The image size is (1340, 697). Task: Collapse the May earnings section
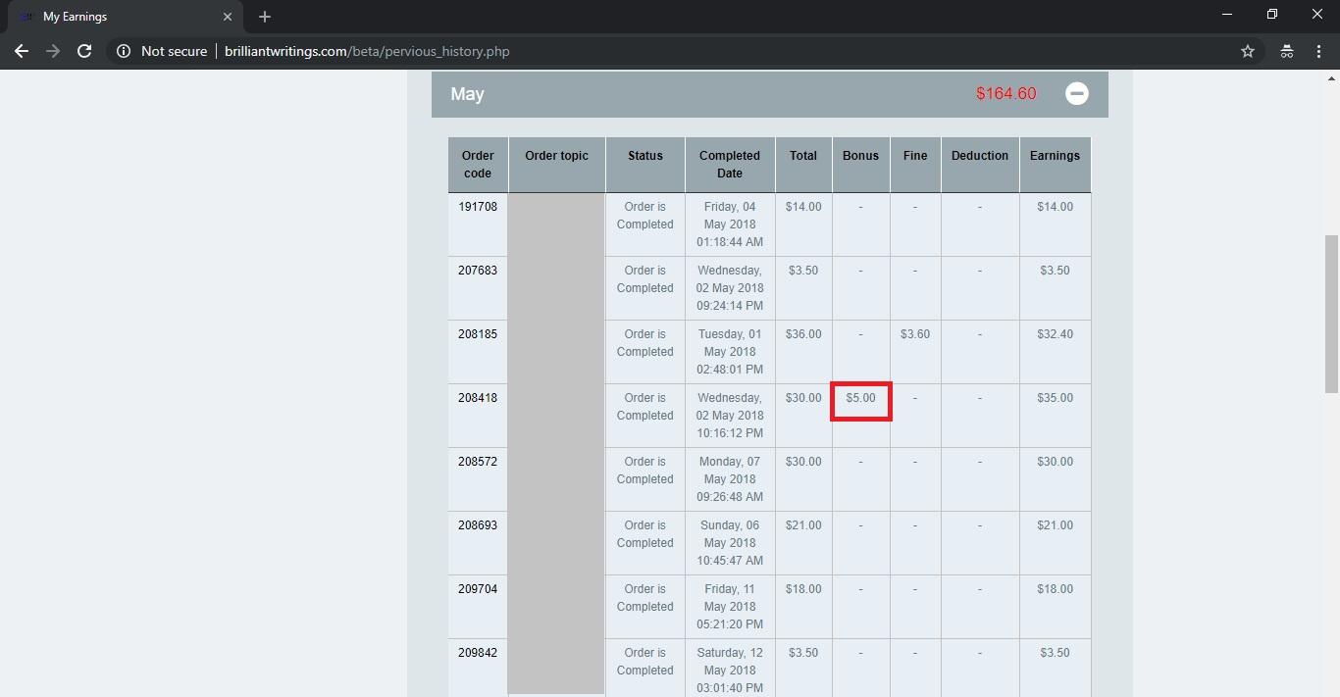pyautogui.click(x=1077, y=94)
